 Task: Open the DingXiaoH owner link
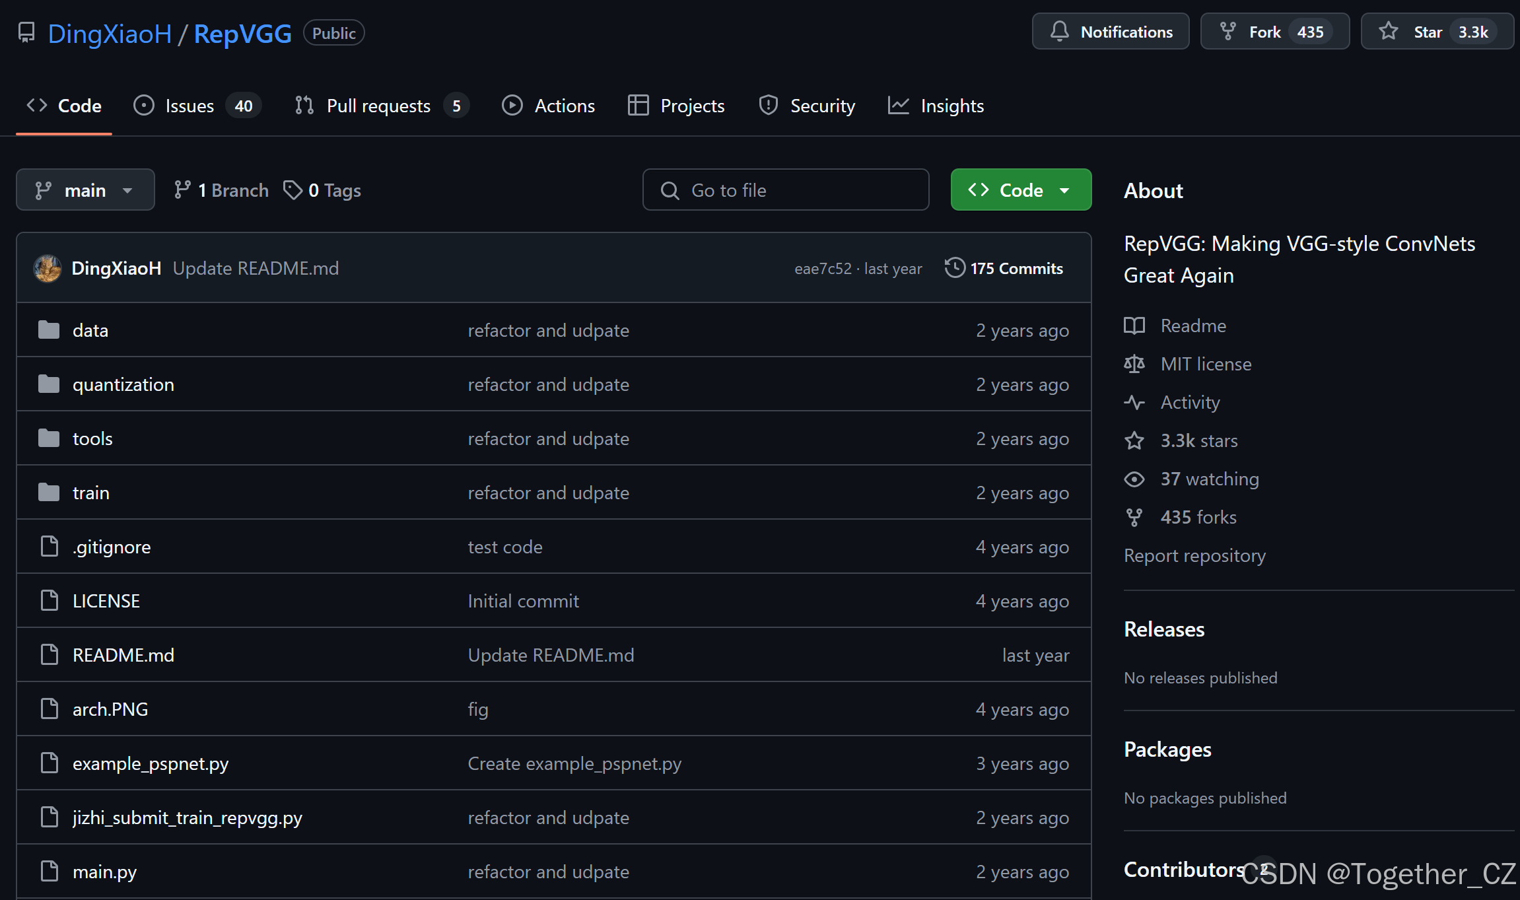(110, 34)
